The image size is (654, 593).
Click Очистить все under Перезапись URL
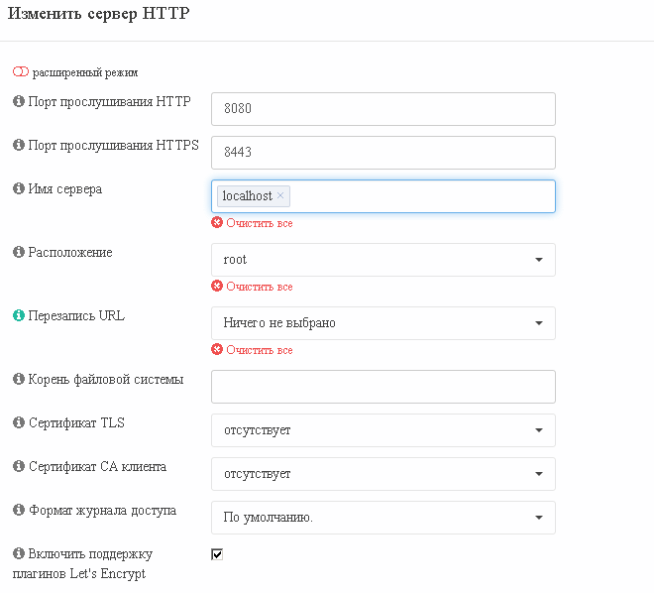[x=252, y=350]
